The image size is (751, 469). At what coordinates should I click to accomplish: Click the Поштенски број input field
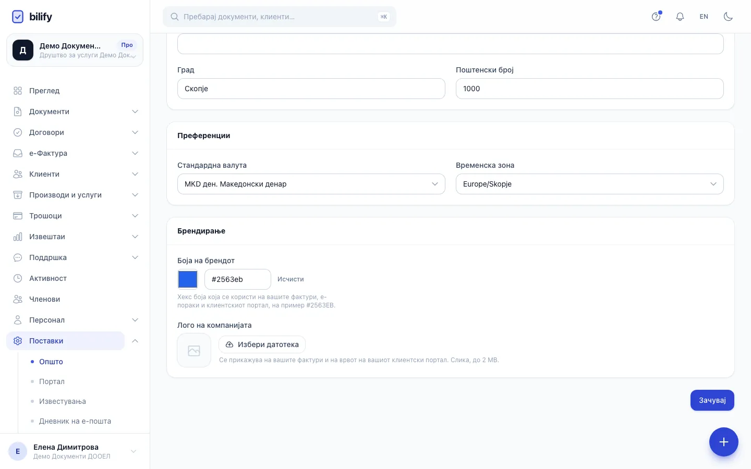click(x=590, y=89)
